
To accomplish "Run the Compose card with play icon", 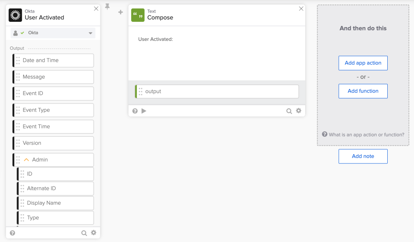I will click(144, 111).
